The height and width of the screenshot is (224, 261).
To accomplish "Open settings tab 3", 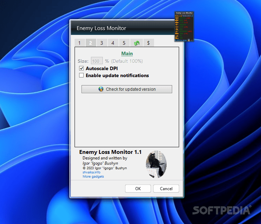I will point(102,43).
